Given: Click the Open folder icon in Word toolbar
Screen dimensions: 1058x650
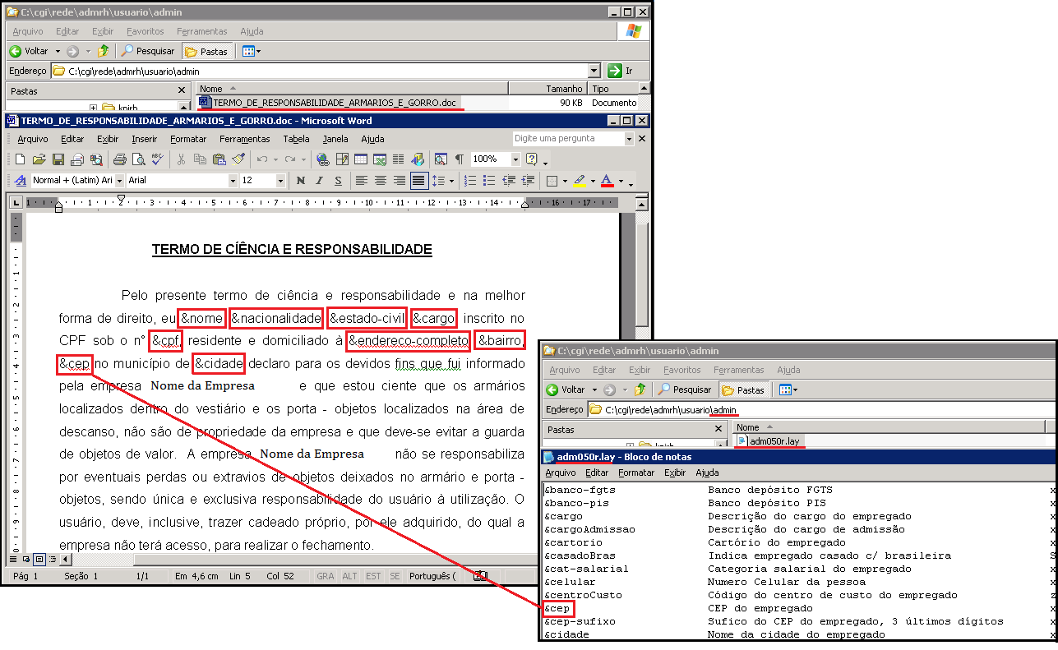Looking at the screenshot, I should click(39, 159).
